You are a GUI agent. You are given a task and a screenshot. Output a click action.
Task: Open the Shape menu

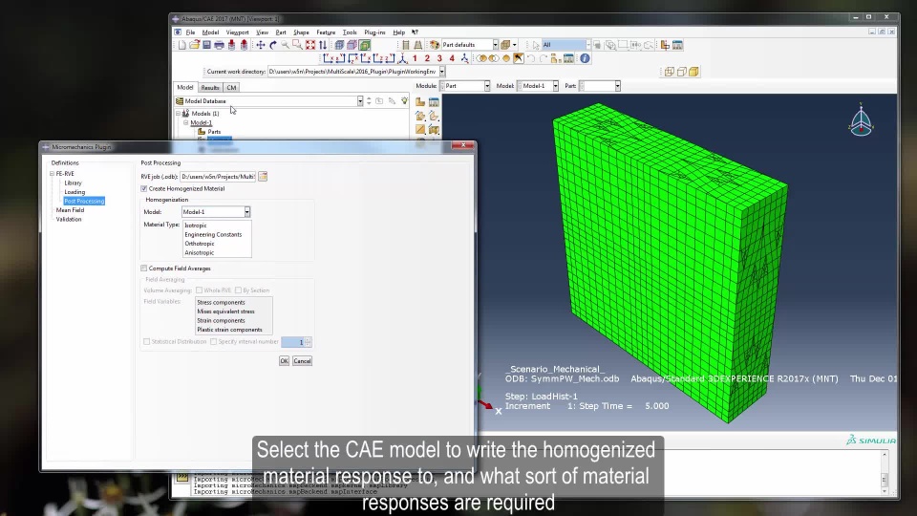[x=301, y=32]
